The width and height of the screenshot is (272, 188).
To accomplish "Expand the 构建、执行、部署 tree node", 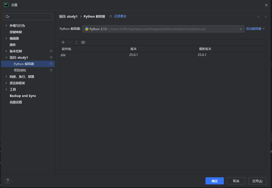I will pyautogui.click(x=6, y=77).
